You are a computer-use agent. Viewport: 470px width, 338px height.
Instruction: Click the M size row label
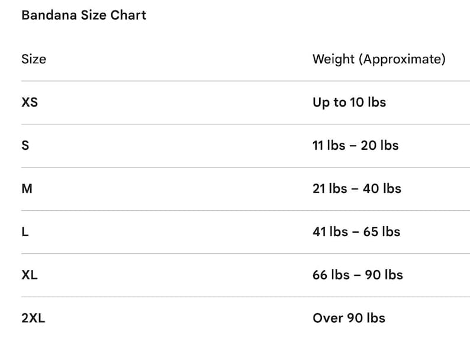pyautogui.click(x=27, y=188)
